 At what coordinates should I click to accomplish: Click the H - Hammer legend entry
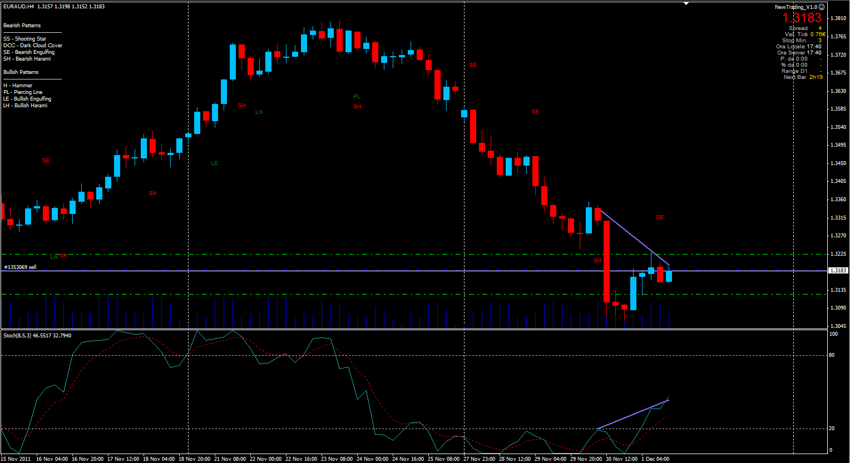18,86
